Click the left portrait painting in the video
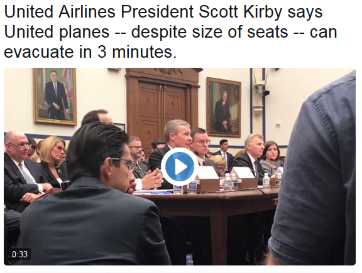This screenshot has width=362, height=273. 55,97
